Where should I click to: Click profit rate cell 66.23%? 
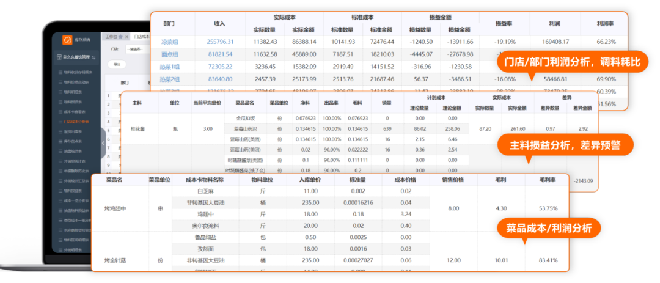coord(607,42)
